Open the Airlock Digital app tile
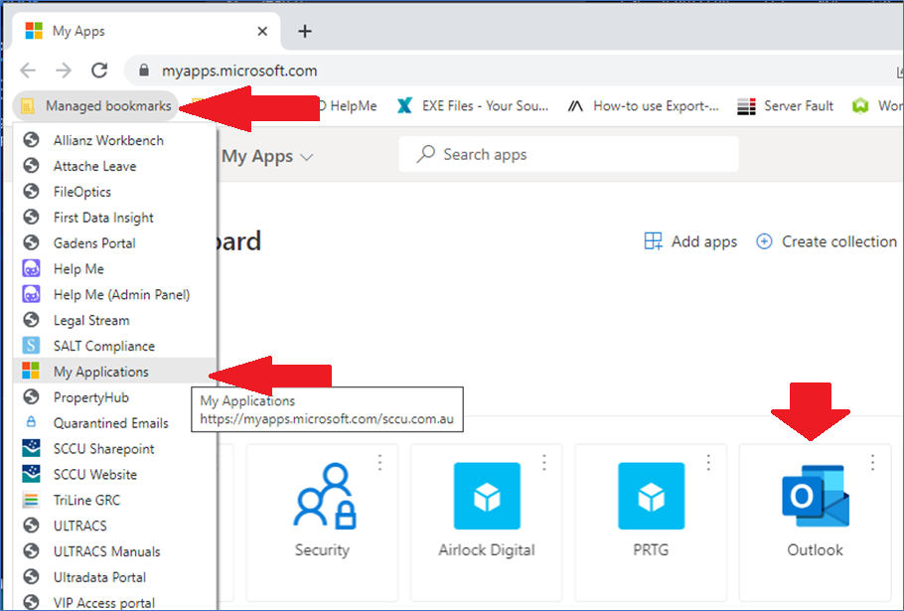The height and width of the screenshot is (611, 904). point(487,523)
